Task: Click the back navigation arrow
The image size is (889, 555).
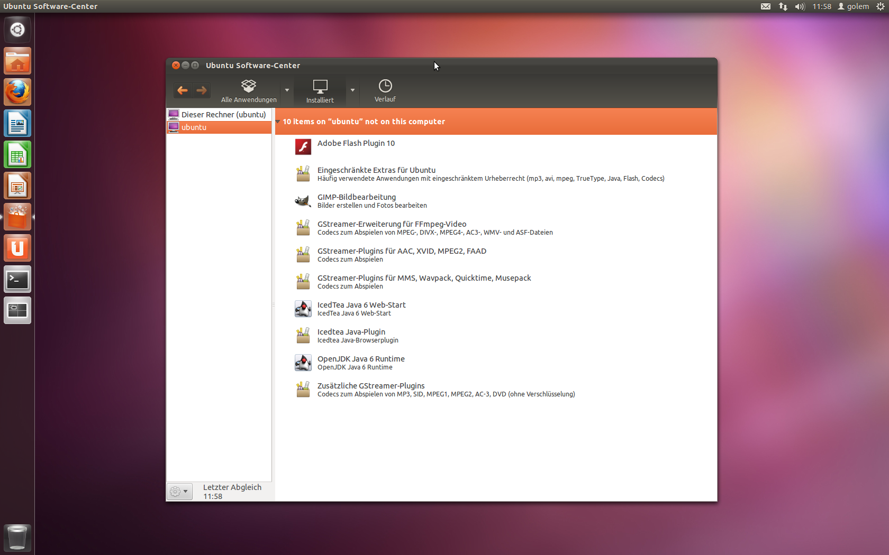Action: pos(183,90)
